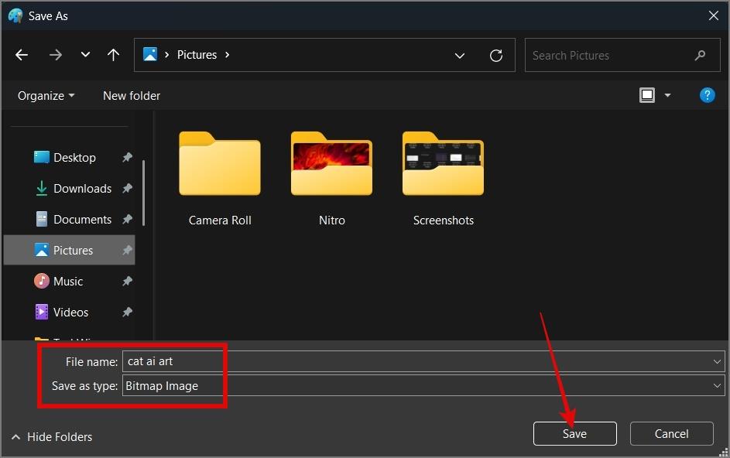Click the search magnifier icon
730x458 pixels.
click(700, 56)
